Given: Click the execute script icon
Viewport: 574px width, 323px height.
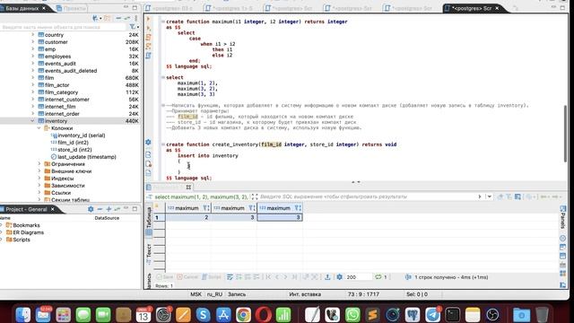Looking at the screenshot, I should [x=148, y=37].
